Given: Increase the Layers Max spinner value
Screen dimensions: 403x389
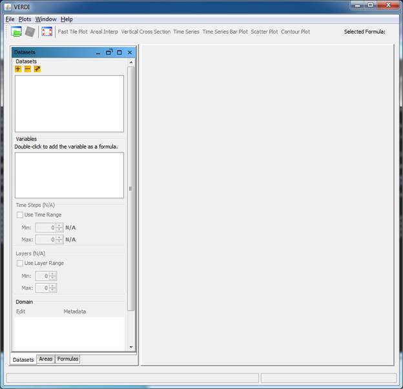Looking at the screenshot, I should [52, 286].
